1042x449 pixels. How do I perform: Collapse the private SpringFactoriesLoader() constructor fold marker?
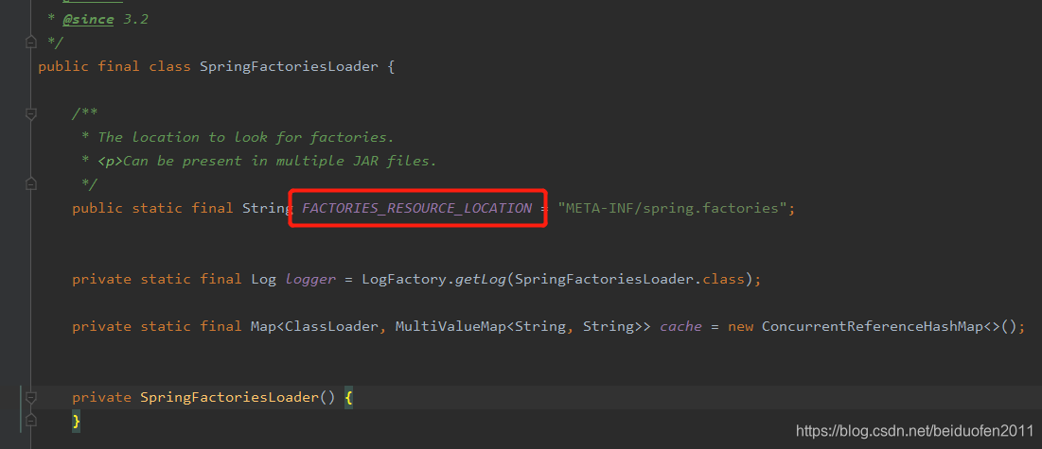click(30, 397)
